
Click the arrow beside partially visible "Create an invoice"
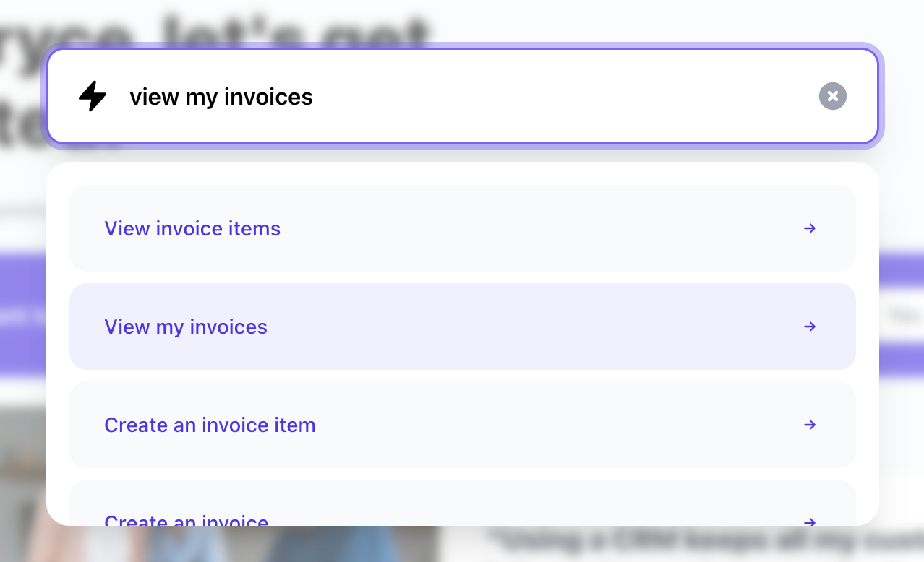(x=810, y=521)
